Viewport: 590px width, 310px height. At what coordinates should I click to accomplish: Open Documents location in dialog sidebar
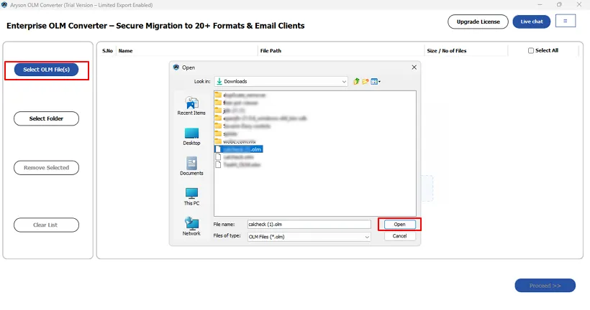[x=191, y=166]
